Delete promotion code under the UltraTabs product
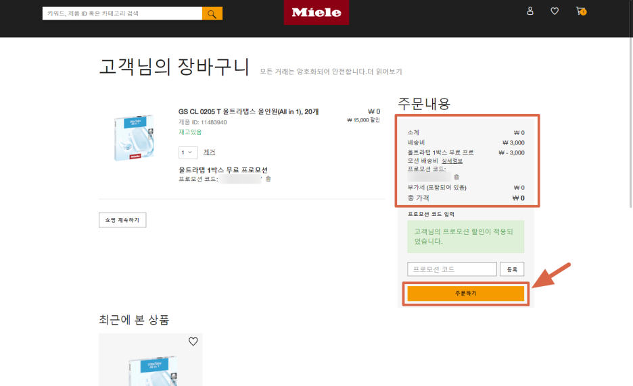633x386 pixels. point(268,179)
